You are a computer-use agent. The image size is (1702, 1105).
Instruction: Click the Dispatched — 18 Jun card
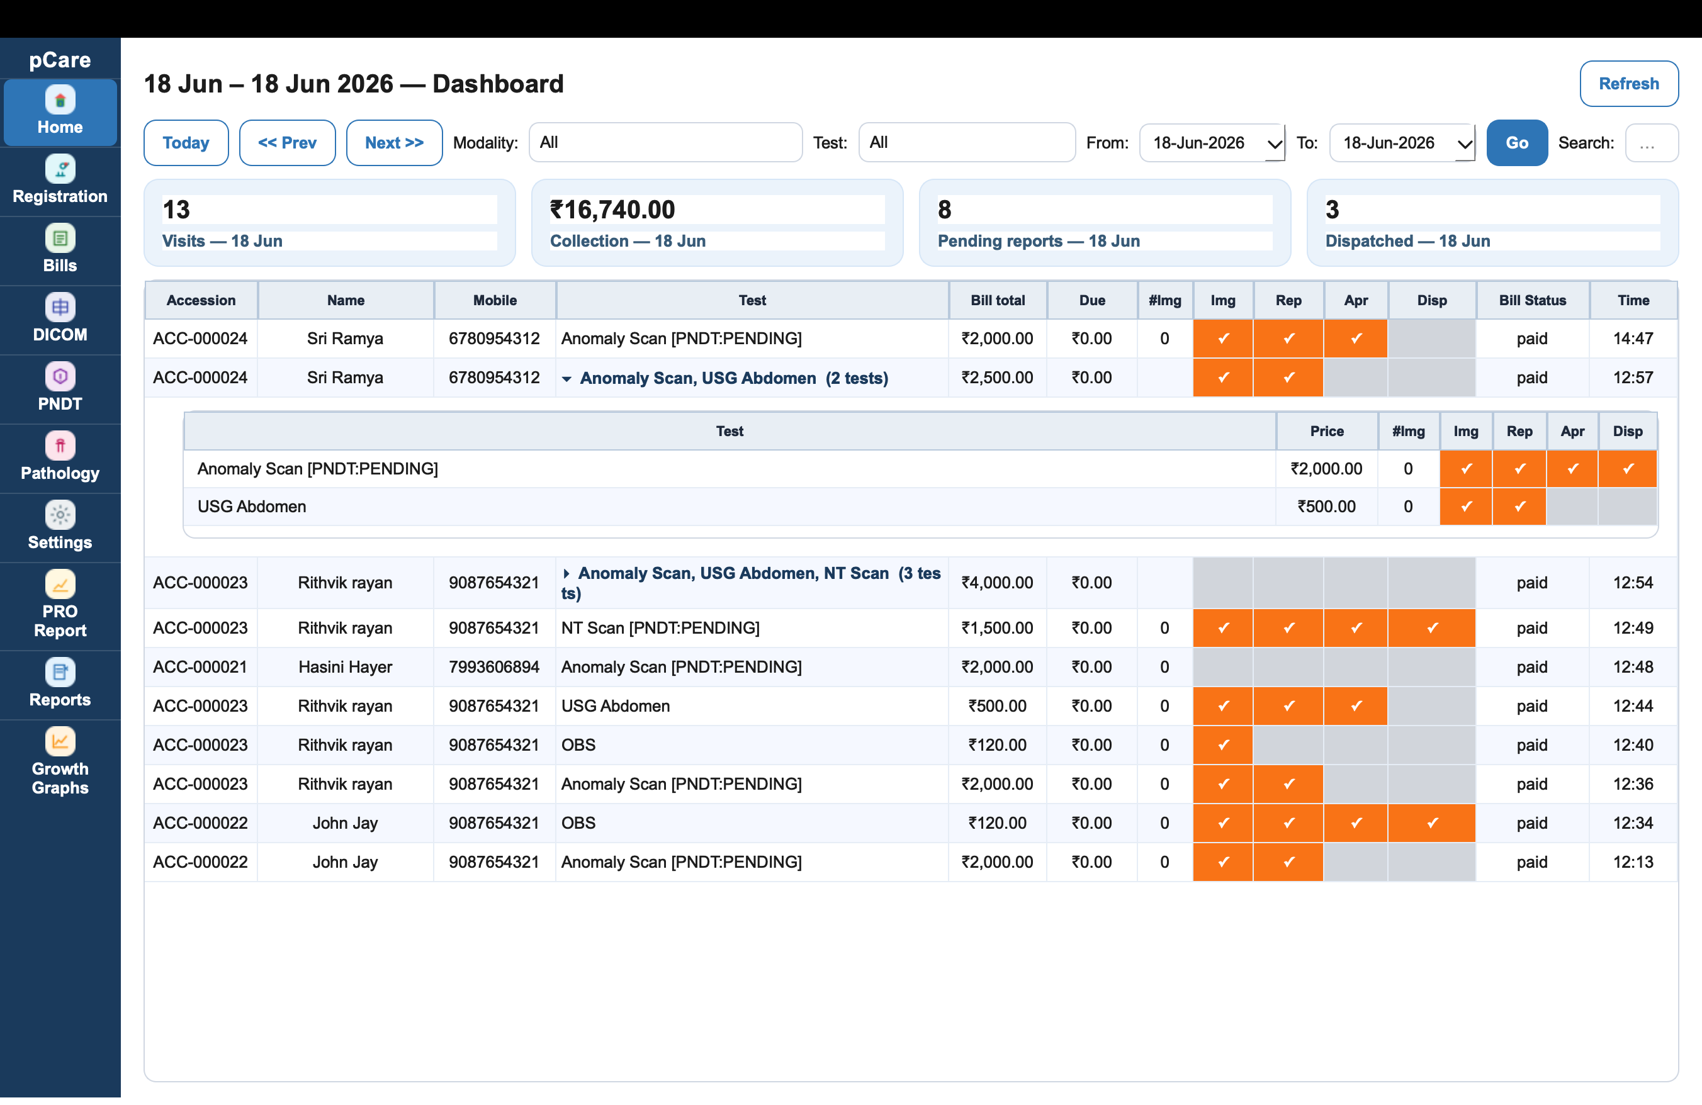[x=1492, y=223]
